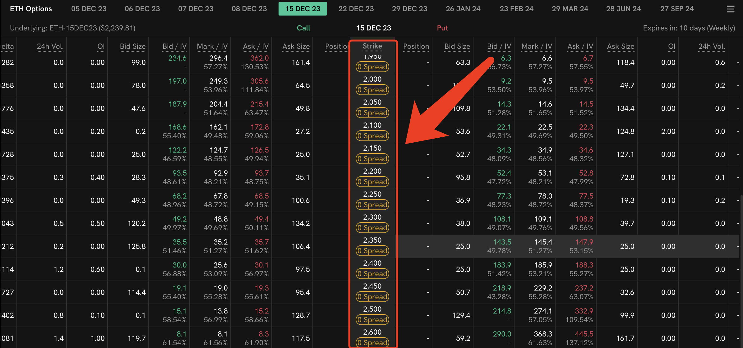Select the 22 DEC 23 expiry tab
743x348 pixels.
[x=356, y=9]
